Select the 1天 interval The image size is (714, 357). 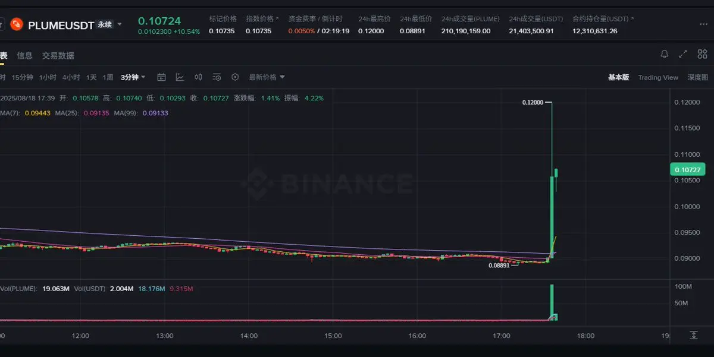point(91,77)
